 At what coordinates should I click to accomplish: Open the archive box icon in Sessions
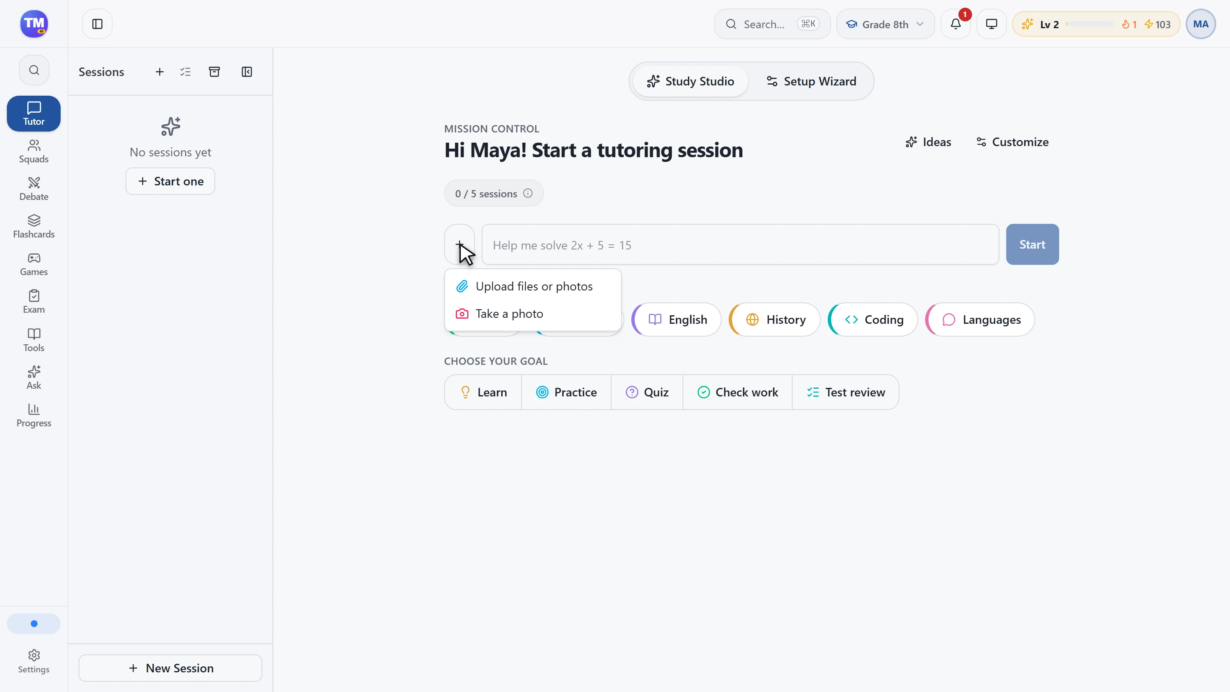coord(214,72)
